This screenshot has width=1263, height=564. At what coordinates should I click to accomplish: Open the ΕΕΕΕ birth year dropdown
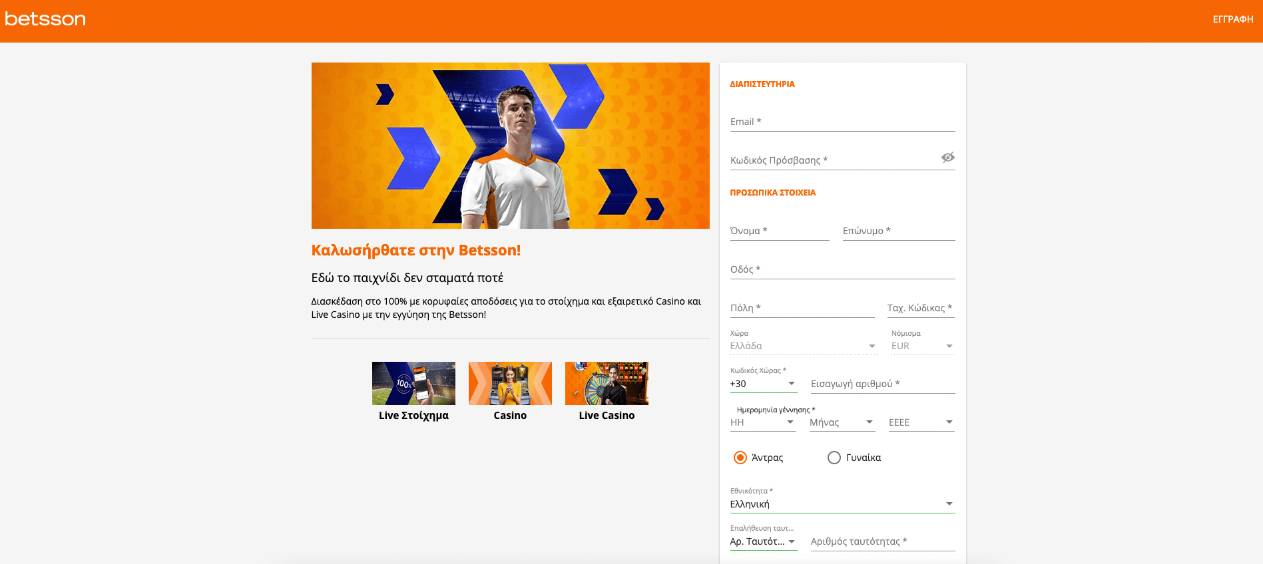(x=921, y=422)
